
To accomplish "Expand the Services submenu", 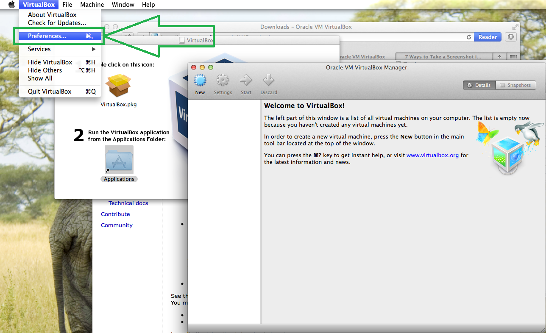I will [60, 49].
